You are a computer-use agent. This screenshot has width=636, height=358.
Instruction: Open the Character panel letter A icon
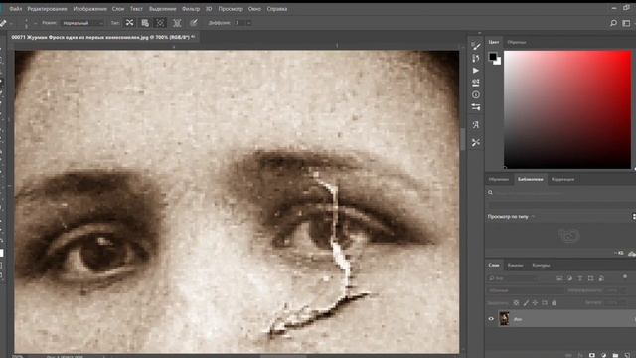[476, 125]
